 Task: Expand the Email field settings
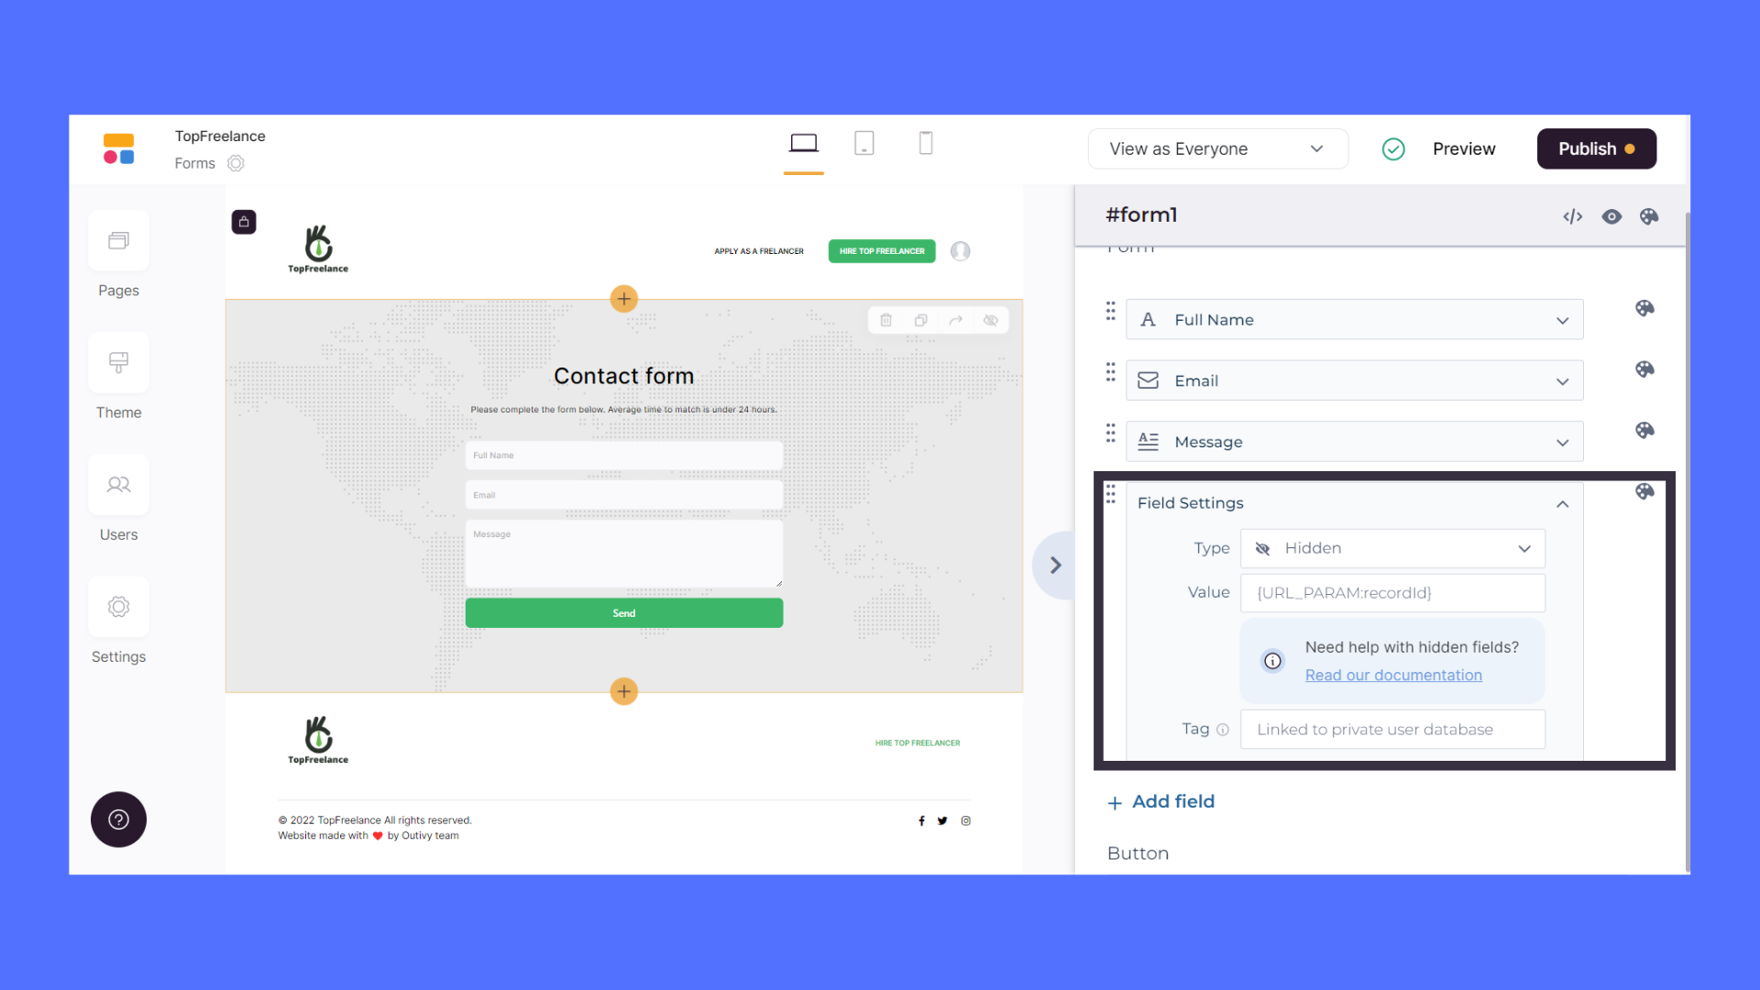[x=1564, y=380]
